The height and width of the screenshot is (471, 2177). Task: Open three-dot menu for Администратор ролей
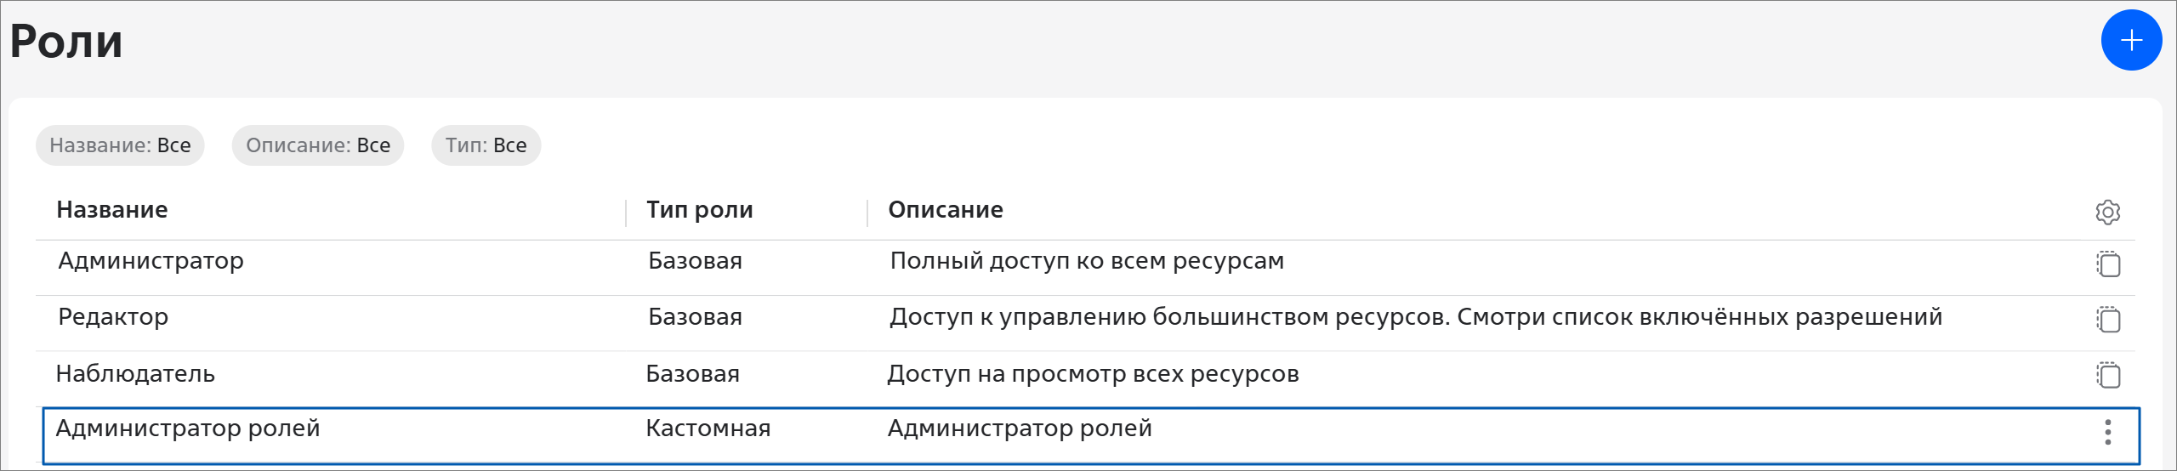(2107, 432)
